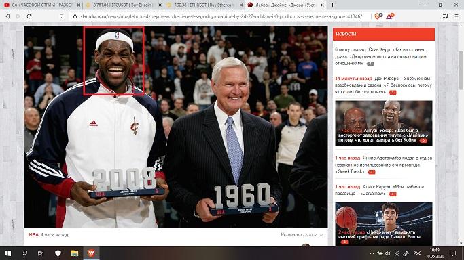Open Windows Start menu
Image resolution: width=464 pixels, height=260 pixels.
[8, 253]
